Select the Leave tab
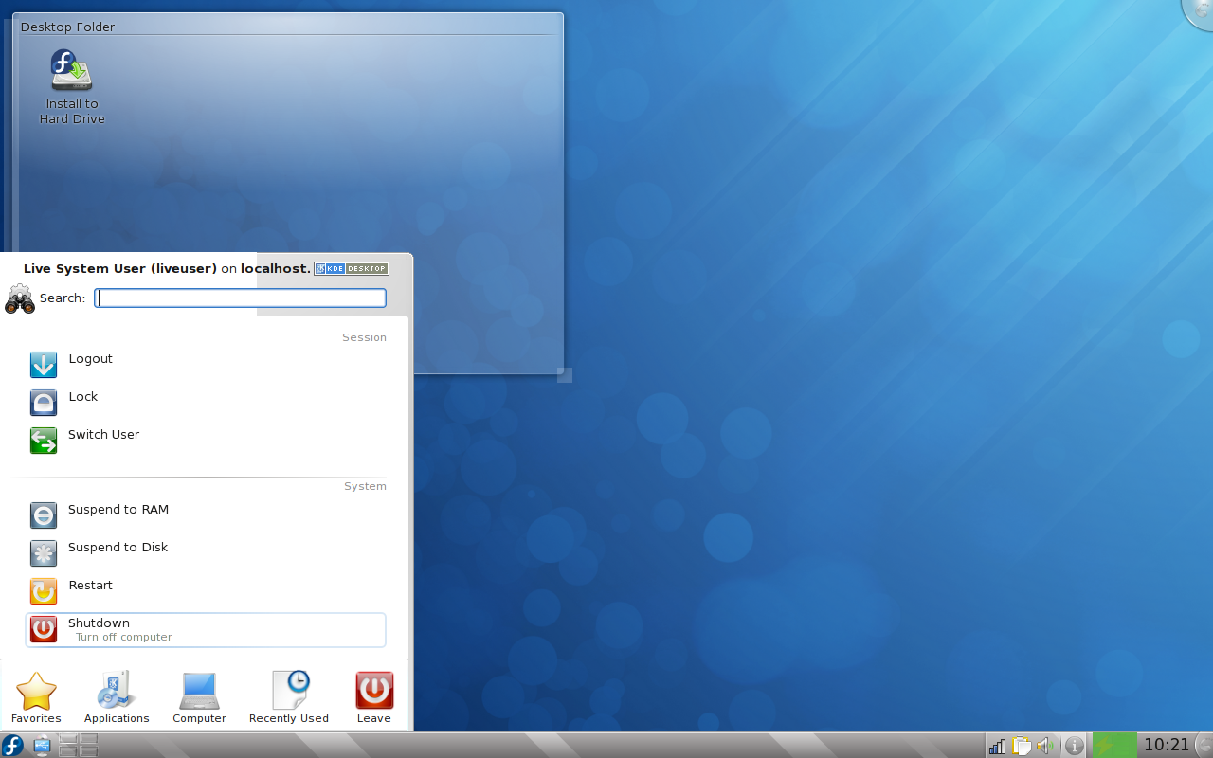1213x758 pixels. coord(374,698)
